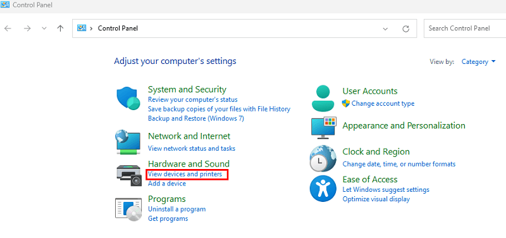
Task: Click the Network and Internet globe icon
Action: 128,142
